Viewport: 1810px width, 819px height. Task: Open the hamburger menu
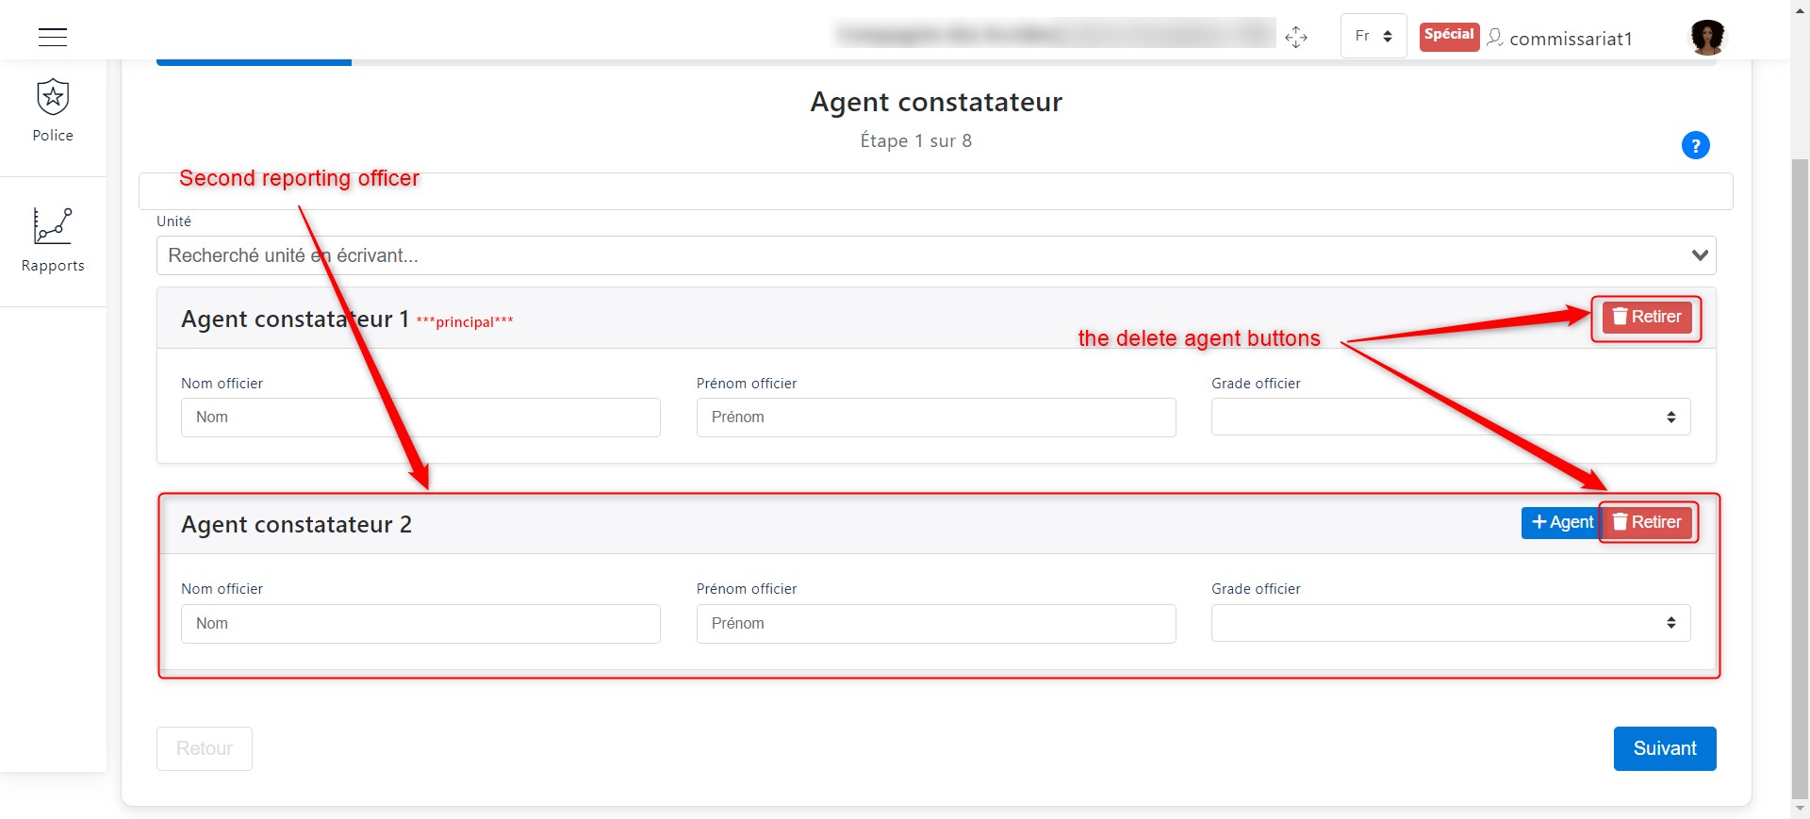point(53,37)
